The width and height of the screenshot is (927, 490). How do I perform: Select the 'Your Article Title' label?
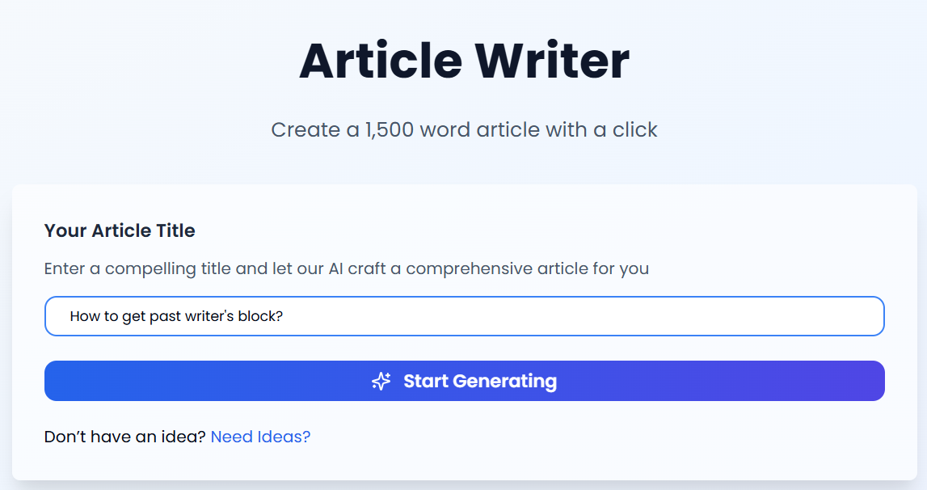(x=119, y=230)
